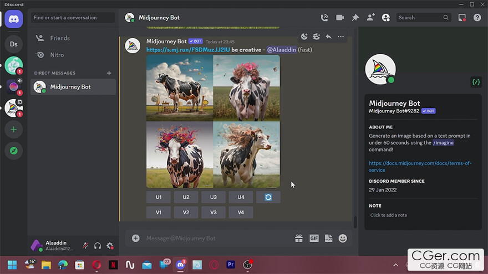
Task: Open the attachment plus button in message box
Action: click(135, 238)
